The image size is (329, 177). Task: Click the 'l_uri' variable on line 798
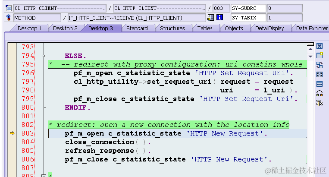pos(274,90)
